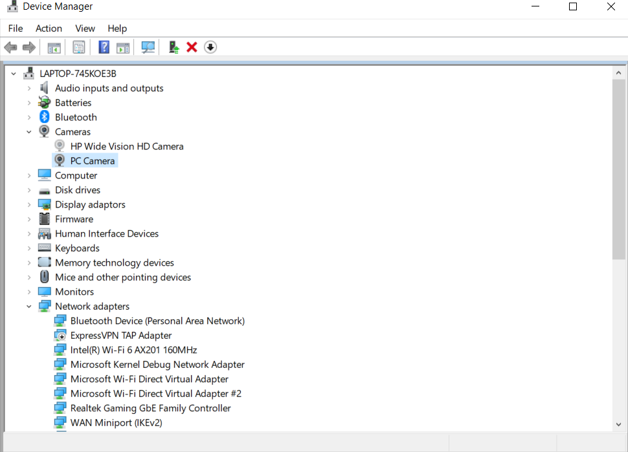
Task: Click the vertical scrollbar thumb
Action: point(619,169)
